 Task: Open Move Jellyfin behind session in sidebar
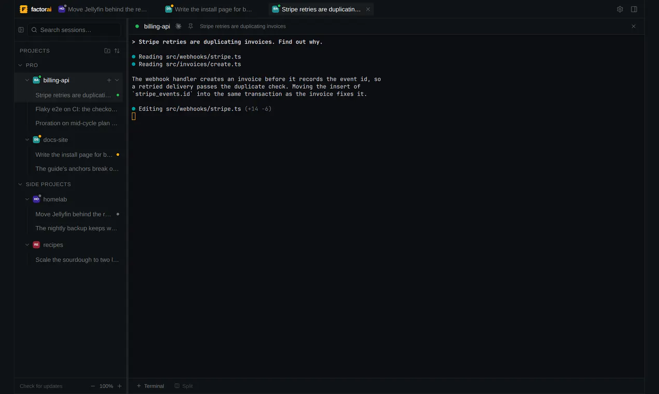pos(73,215)
